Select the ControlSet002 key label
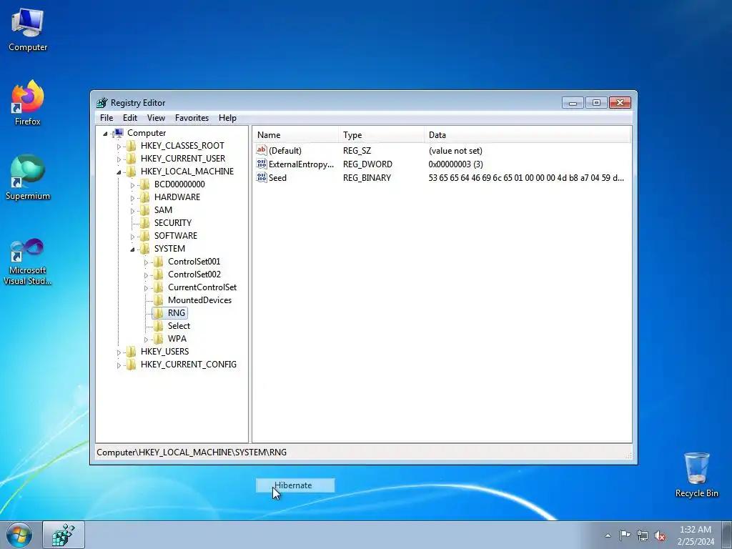 point(194,274)
